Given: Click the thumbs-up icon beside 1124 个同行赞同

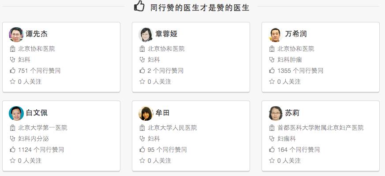Looking at the screenshot, I should [12, 149].
